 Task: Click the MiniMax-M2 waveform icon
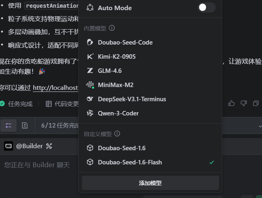[x=90, y=85]
